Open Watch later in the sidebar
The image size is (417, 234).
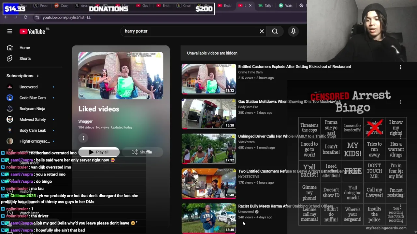[29, 213]
